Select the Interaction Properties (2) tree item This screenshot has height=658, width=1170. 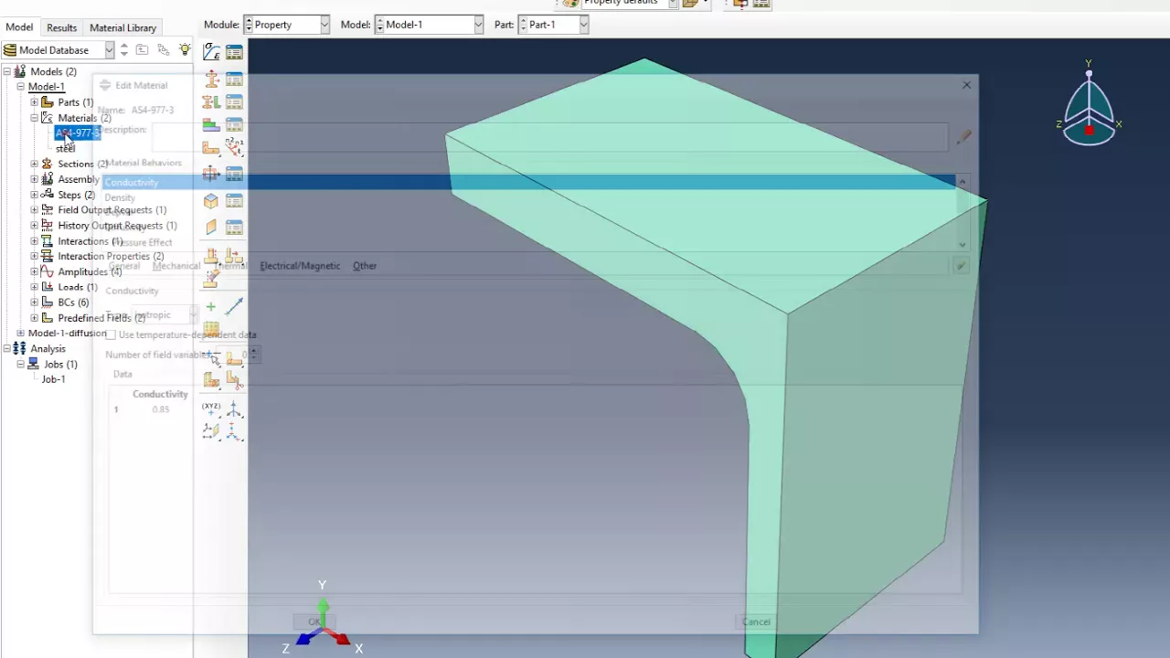click(111, 257)
